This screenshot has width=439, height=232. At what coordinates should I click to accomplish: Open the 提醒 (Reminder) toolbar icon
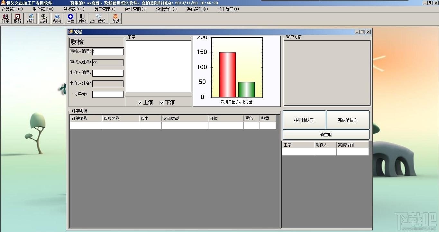17,18
